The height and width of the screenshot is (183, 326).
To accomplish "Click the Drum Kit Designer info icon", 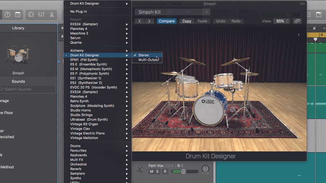I will [x=298, y=35].
